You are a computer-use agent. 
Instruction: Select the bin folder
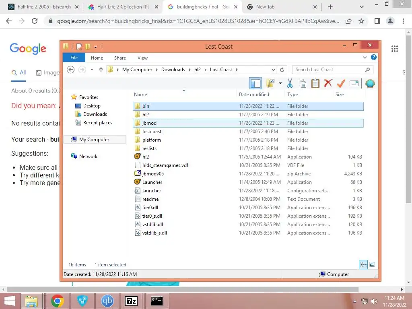pyautogui.click(x=248, y=106)
